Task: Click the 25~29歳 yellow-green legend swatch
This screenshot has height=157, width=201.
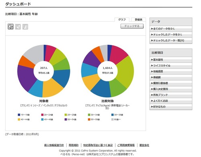Action: click(x=66, y=115)
